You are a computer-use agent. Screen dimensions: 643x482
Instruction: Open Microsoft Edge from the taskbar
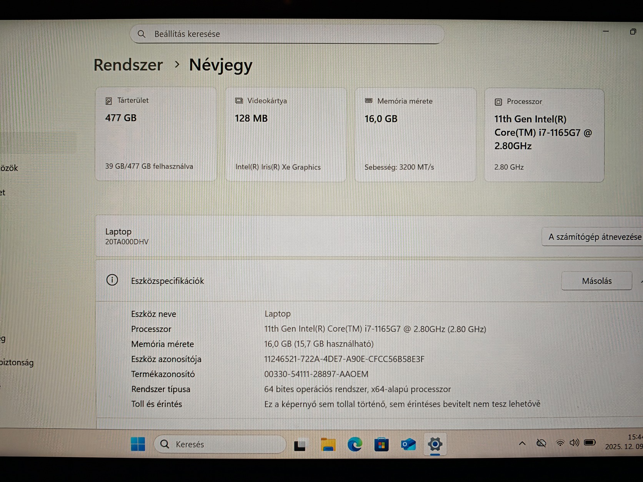point(355,444)
